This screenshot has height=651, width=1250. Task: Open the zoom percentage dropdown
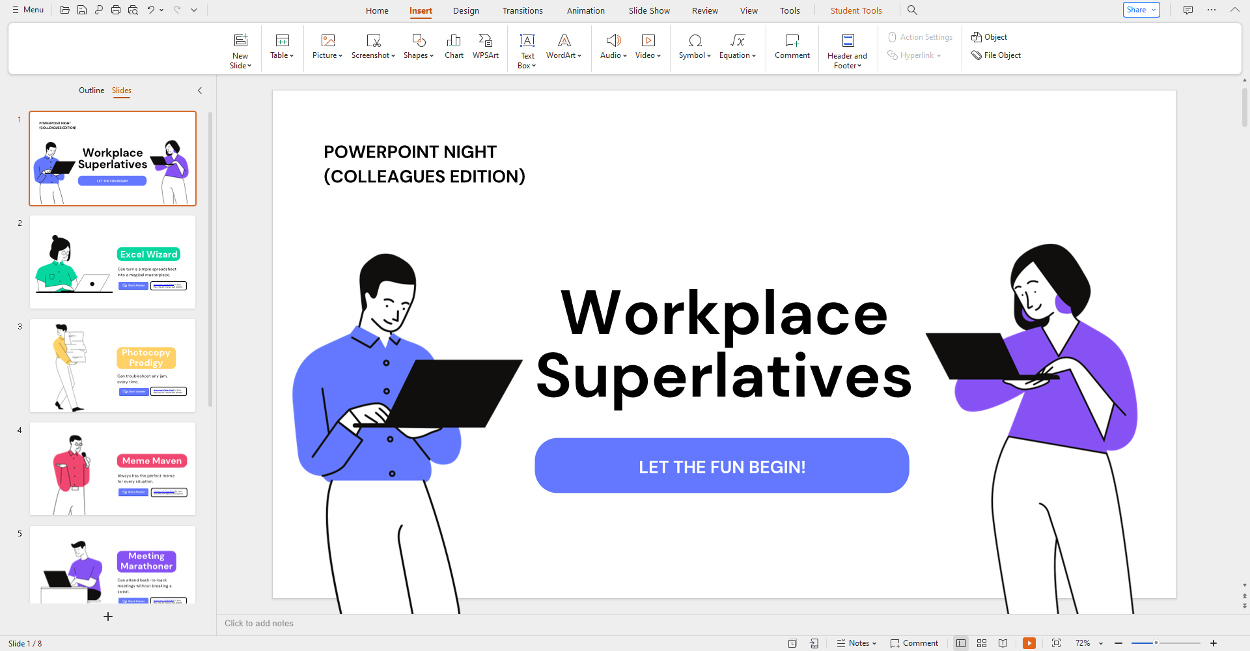tap(1101, 643)
